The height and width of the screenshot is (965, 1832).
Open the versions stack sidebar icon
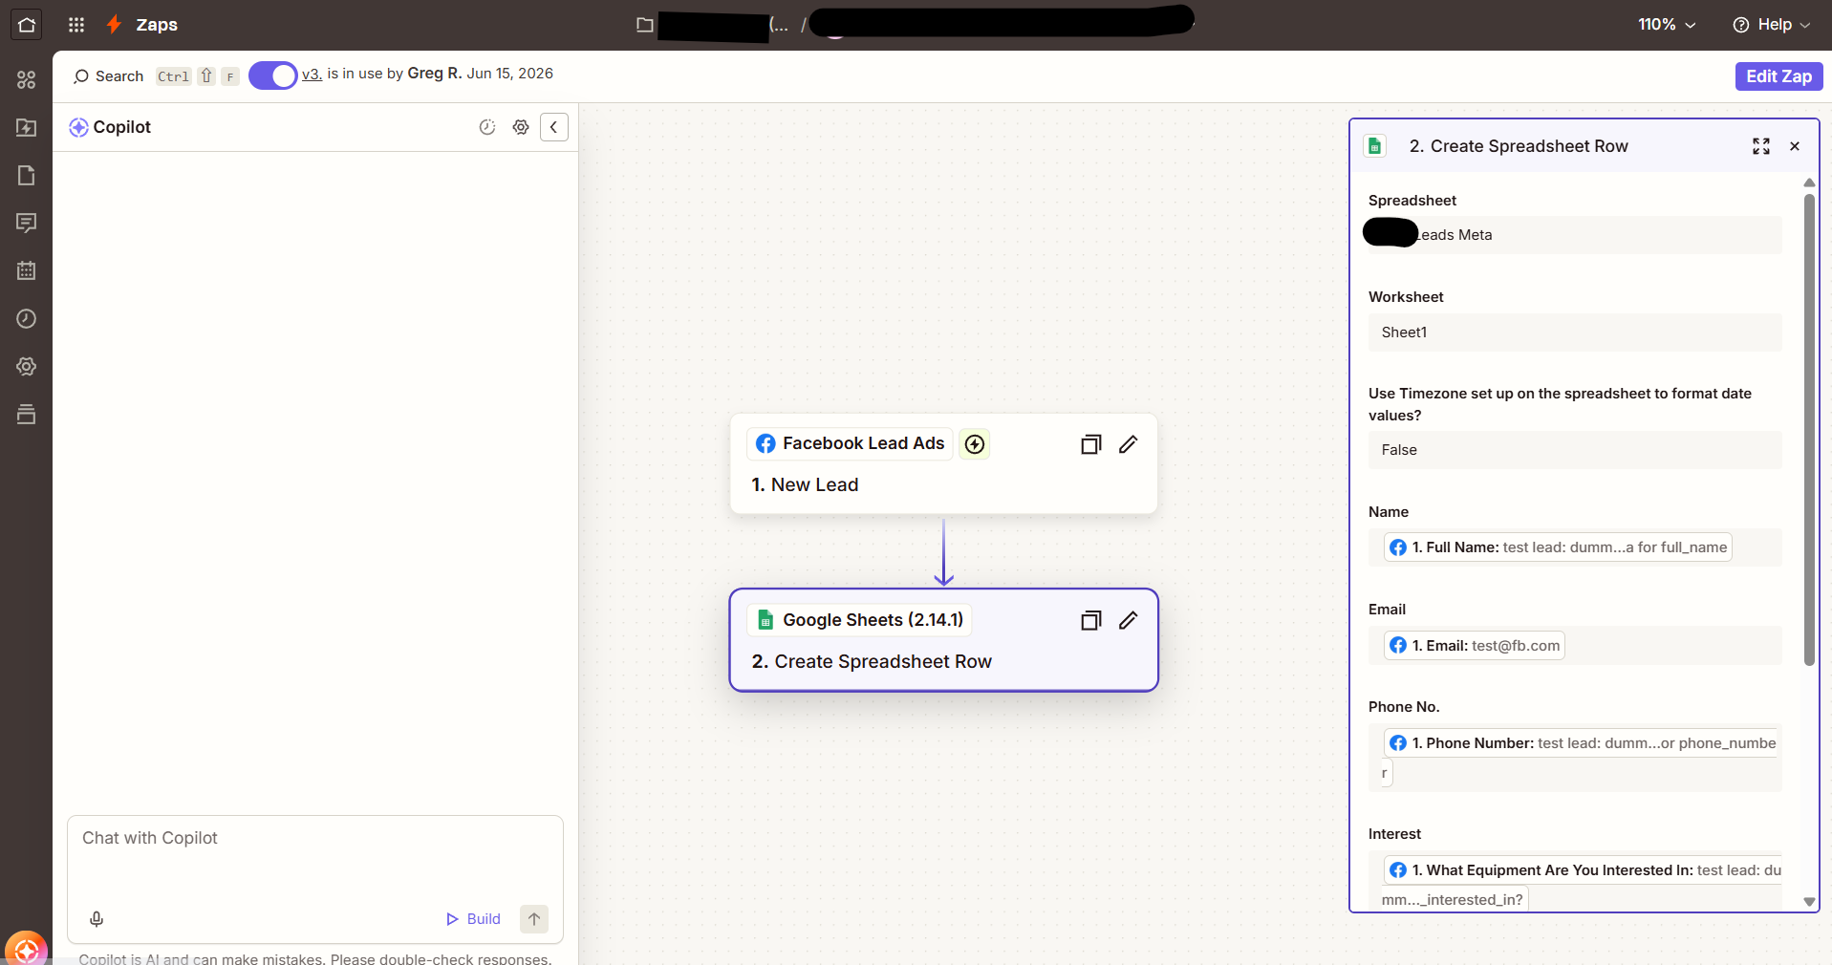(x=27, y=415)
